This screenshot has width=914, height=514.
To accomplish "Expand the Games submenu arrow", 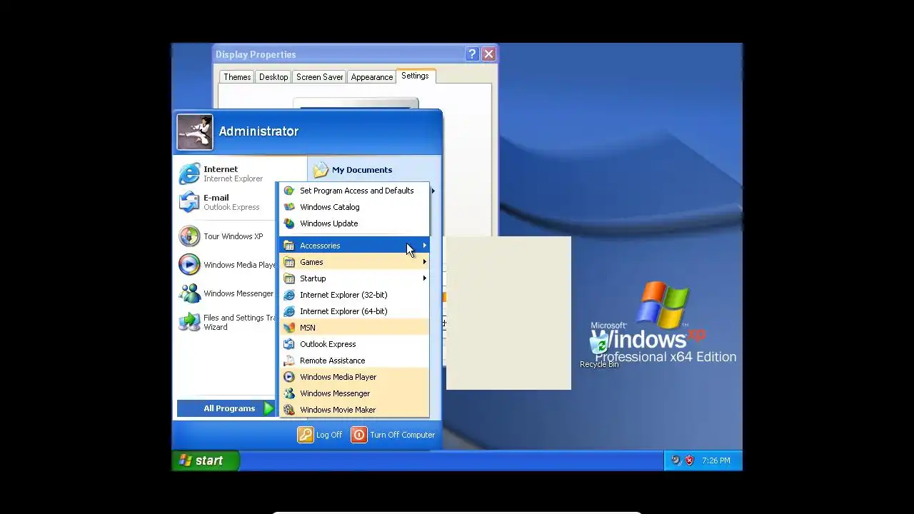I will coord(424,262).
